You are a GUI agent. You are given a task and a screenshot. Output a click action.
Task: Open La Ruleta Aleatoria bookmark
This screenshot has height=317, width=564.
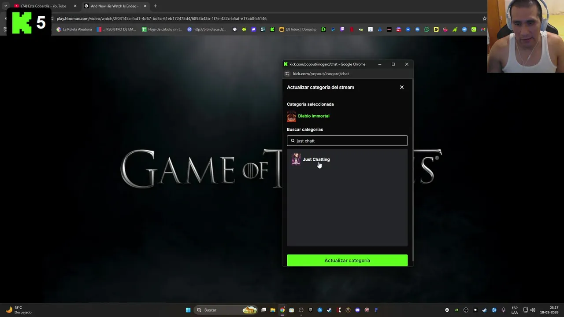point(74,29)
